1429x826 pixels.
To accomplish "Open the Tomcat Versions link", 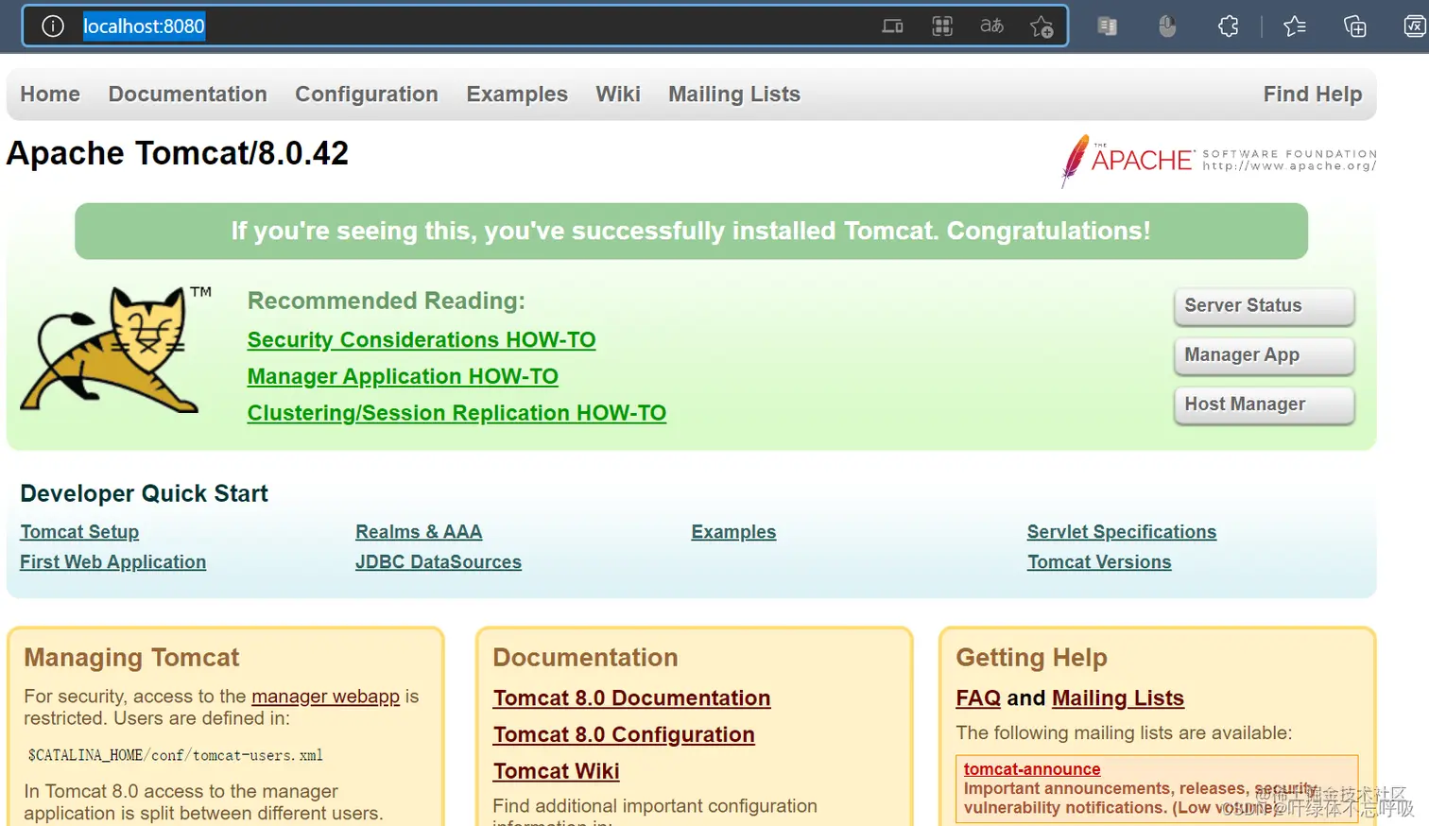I will pos(1099,562).
